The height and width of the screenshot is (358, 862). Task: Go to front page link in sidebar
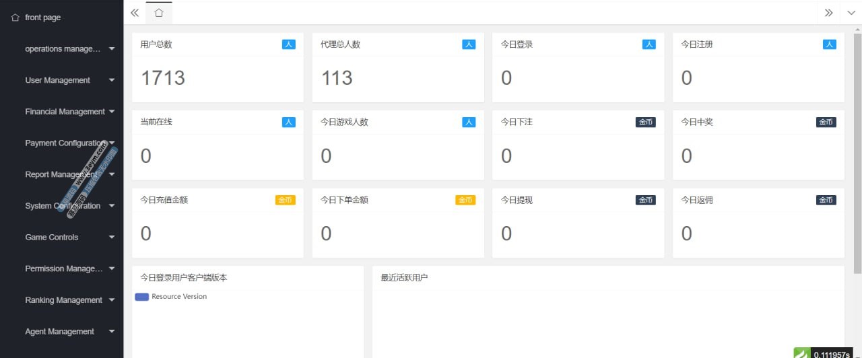coord(42,17)
